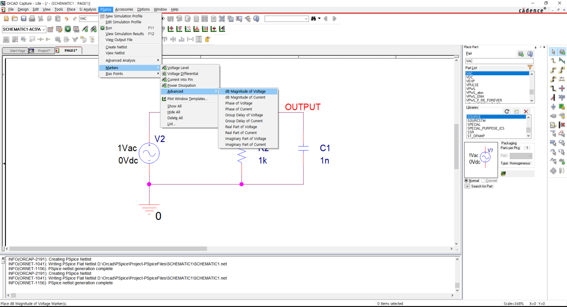Click View Simulation Results entry
567x307 pixels.
click(131, 34)
